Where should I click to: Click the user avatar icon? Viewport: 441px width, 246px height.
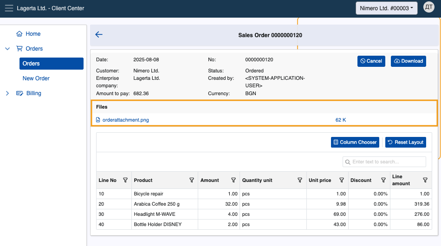coord(428,8)
